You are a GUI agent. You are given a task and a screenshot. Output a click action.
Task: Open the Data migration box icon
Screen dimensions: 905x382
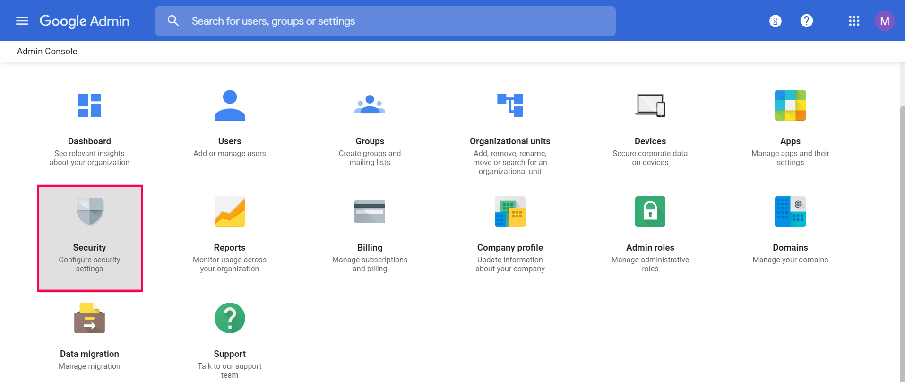pyautogui.click(x=89, y=318)
